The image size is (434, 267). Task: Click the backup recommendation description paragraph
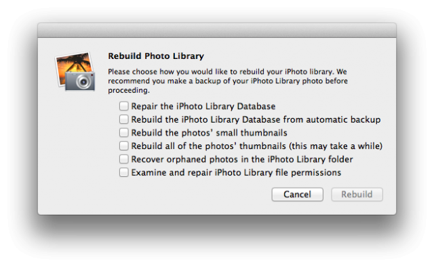[x=228, y=81]
